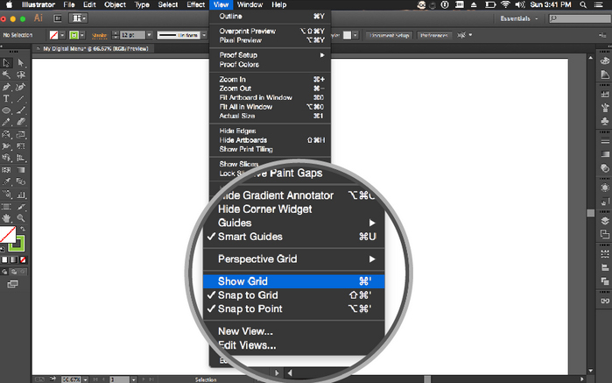Click the Document Setup button

[389, 35]
